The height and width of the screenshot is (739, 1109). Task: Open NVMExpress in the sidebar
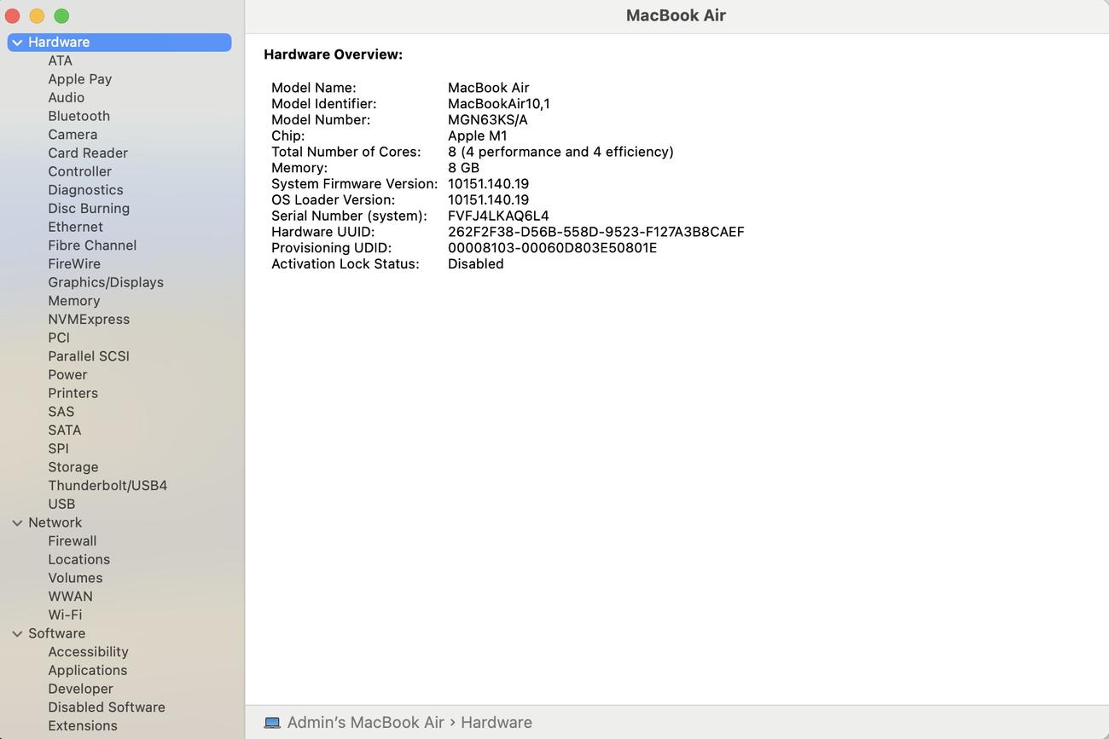(x=89, y=319)
